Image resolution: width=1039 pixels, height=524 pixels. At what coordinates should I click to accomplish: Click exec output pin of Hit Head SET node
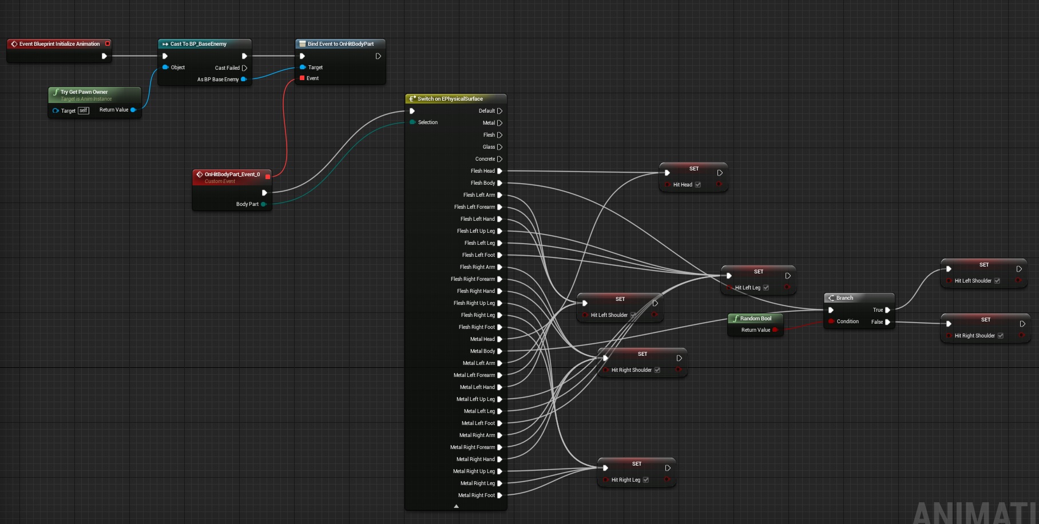[720, 173]
